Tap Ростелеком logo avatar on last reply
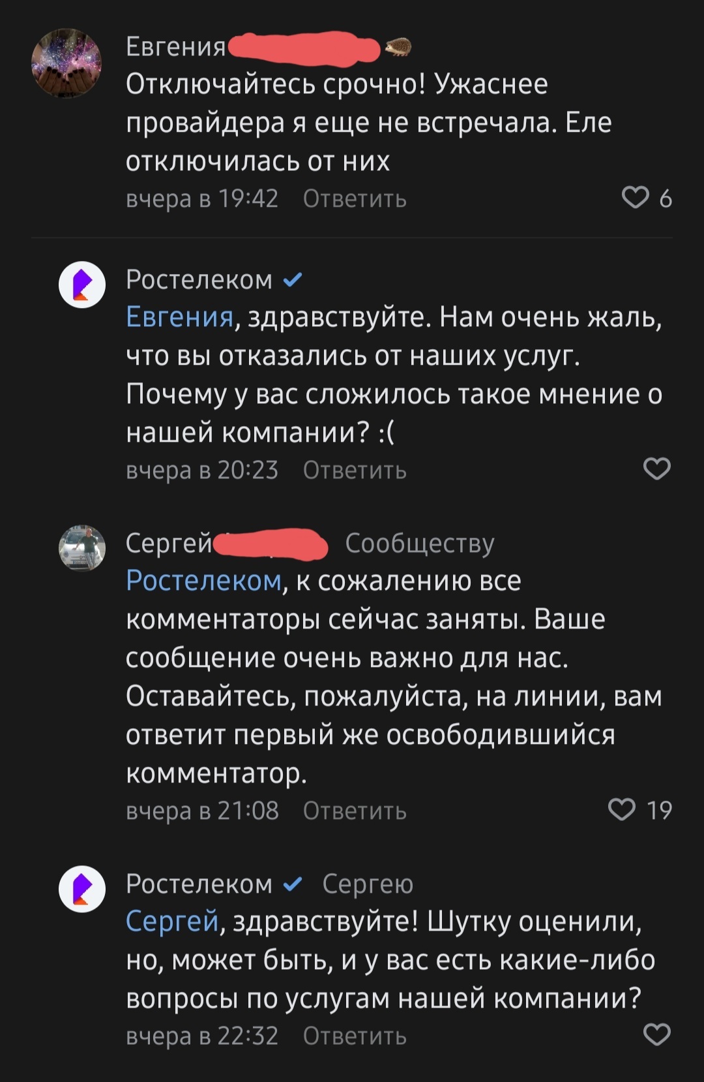The image size is (704, 1082). click(x=82, y=889)
